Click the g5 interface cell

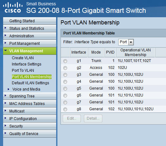[x=79, y=88]
